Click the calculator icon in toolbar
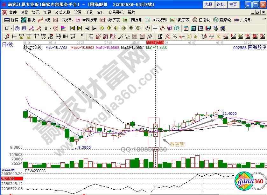Image resolution: width=267 pixels, height=195 pixels. (193, 28)
